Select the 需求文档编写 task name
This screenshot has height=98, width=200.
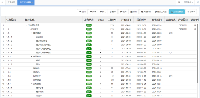pyautogui.click(x=41, y=41)
